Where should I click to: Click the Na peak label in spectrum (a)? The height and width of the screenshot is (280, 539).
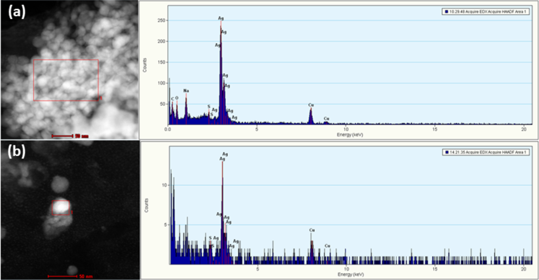coord(186,91)
